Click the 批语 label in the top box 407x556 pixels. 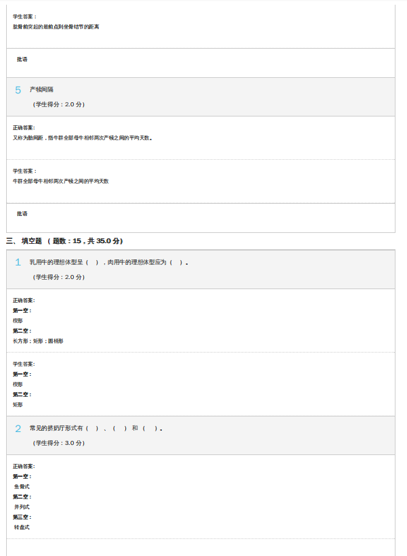point(22,59)
